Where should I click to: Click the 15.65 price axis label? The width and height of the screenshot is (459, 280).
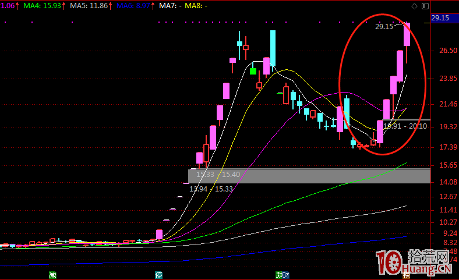tap(448, 165)
